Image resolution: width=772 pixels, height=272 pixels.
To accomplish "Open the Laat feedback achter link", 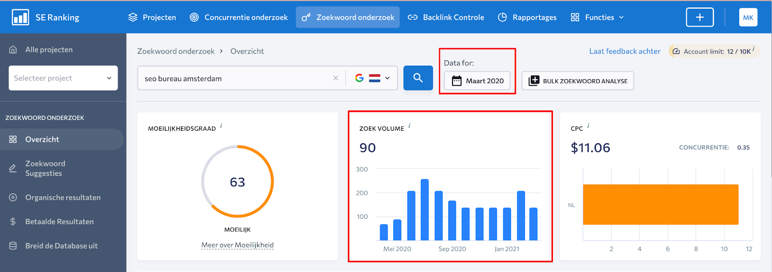I will click(x=624, y=51).
